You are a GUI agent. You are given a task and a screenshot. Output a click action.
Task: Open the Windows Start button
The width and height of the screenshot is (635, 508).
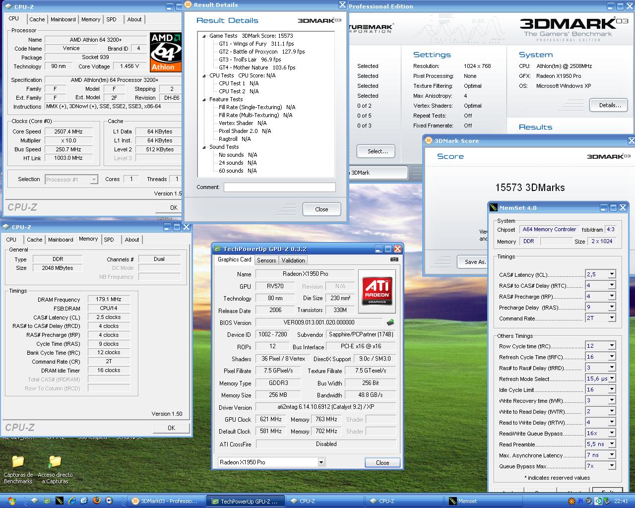(11, 501)
